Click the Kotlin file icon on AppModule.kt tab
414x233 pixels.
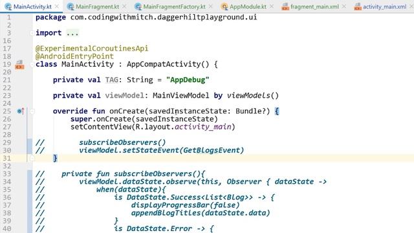pos(224,6)
